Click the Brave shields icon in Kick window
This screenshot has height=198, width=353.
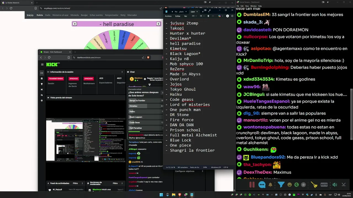coord(148,57)
